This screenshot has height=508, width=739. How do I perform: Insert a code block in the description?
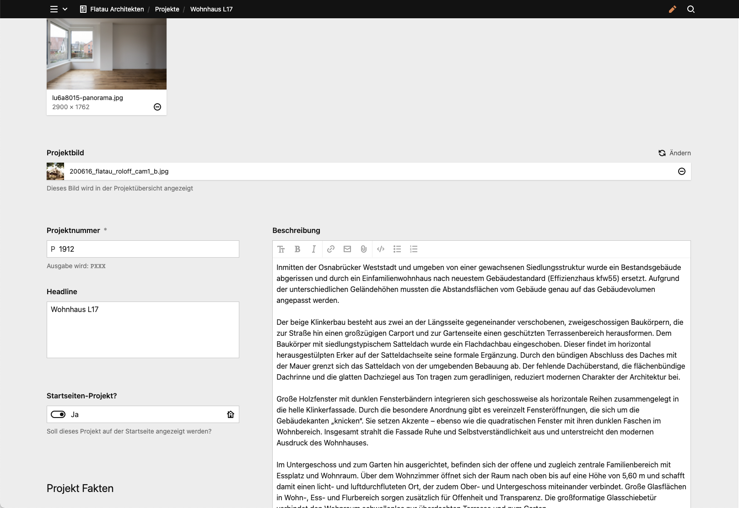380,249
